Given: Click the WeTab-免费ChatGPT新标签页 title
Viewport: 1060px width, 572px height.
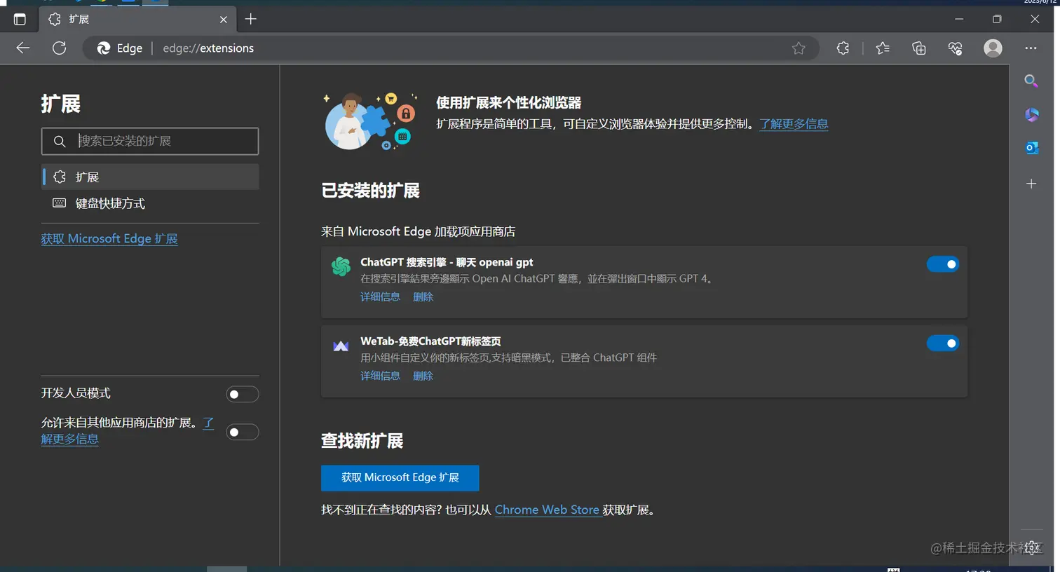Looking at the screenshot, I should (x=430, y=341).
